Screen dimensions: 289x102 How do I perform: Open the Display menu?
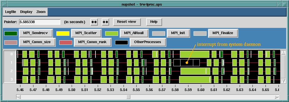coord(26,12)
